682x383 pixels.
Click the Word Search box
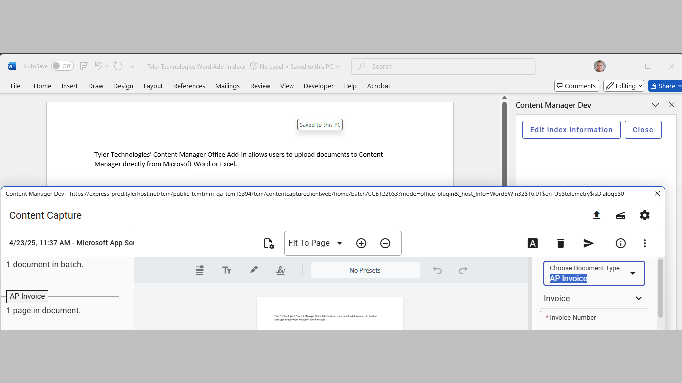(x=443, y=66)
